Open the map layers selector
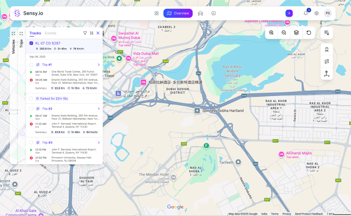Screen dimensions: 351x216 point(296,33)
